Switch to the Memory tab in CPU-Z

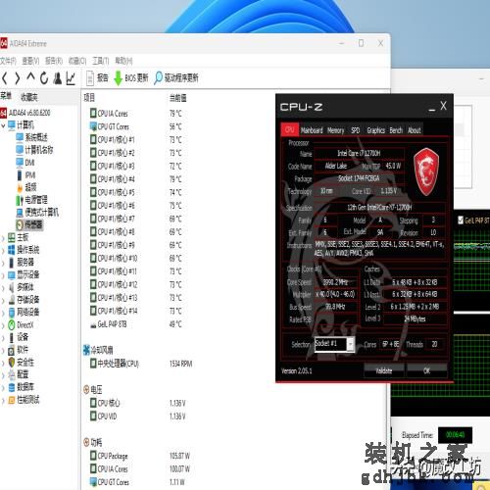pos(335,130)
